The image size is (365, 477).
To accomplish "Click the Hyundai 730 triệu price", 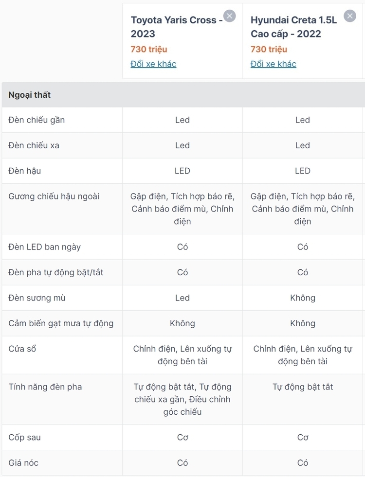I will click(x=269, y=49).
